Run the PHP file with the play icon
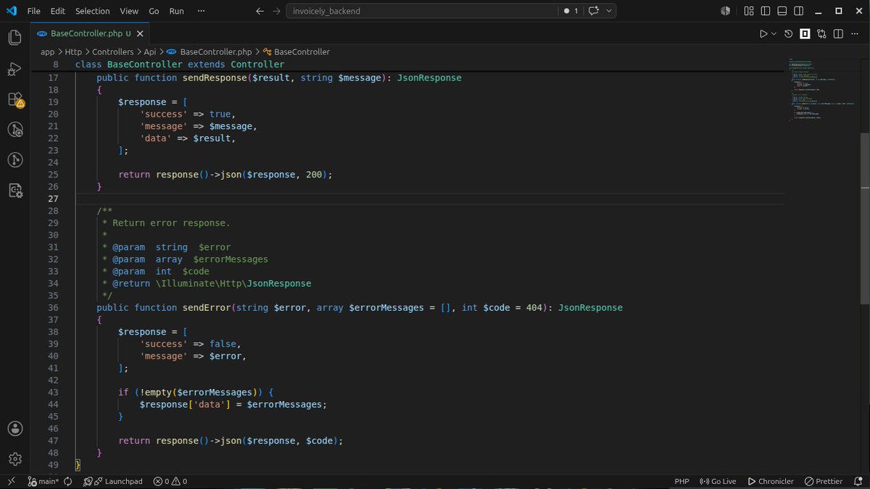The width and height of the screenshot is (870, 489). coord(763,33)
